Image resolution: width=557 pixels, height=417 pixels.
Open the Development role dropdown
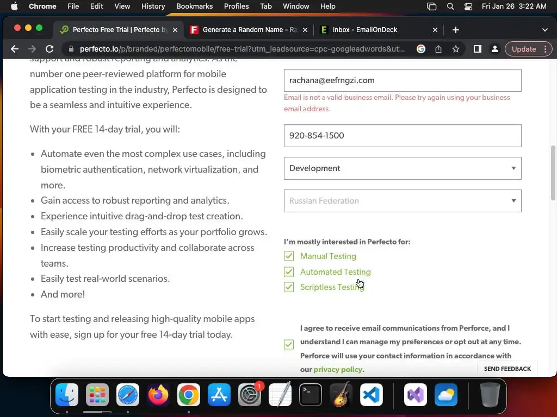[403, 168]
